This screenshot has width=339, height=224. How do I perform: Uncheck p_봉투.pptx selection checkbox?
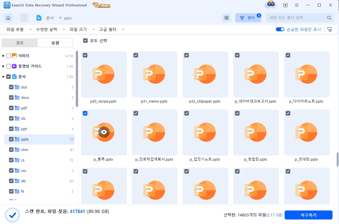[85, 113]
